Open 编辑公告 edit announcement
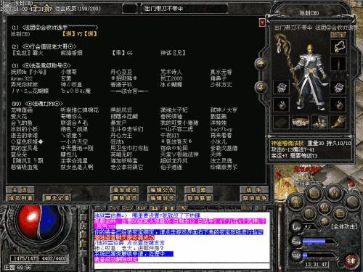363x272 pixels. (x=161, y=190)
